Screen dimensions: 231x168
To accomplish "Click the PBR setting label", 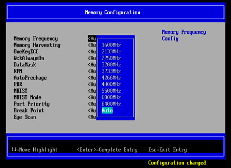I will [18, 84].
